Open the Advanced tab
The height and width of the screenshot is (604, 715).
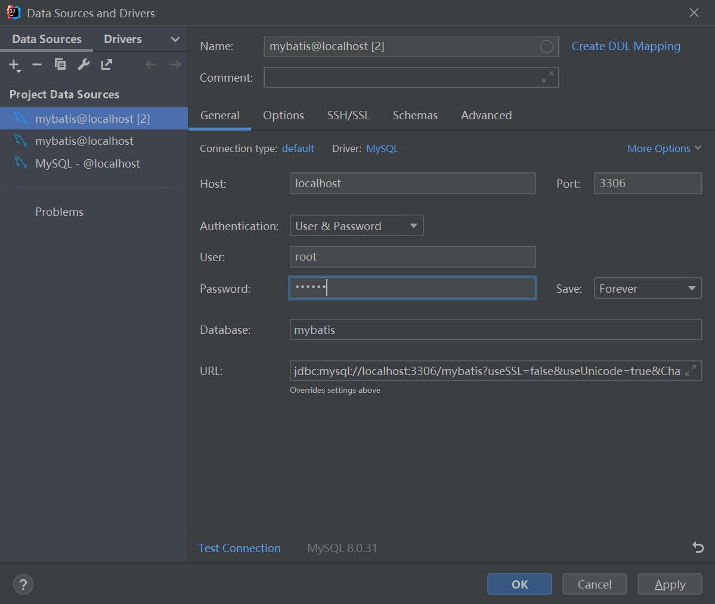(x=486, y=115)
